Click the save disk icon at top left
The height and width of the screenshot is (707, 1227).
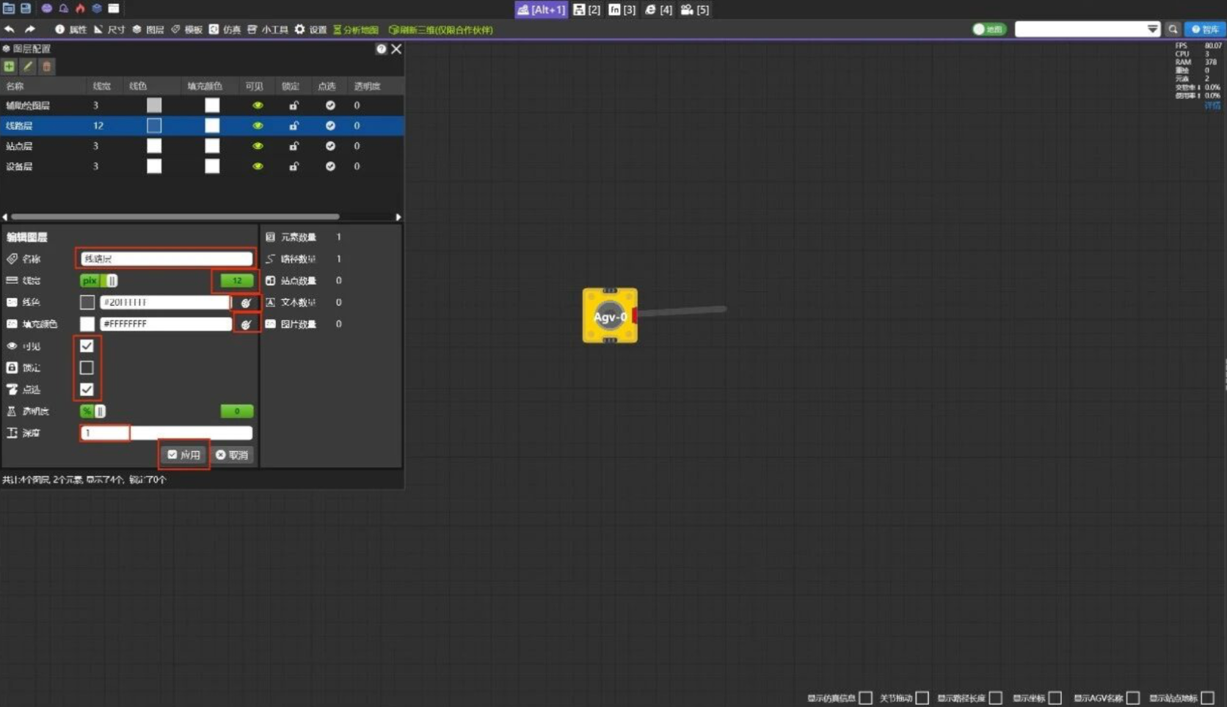coord(26,8)
